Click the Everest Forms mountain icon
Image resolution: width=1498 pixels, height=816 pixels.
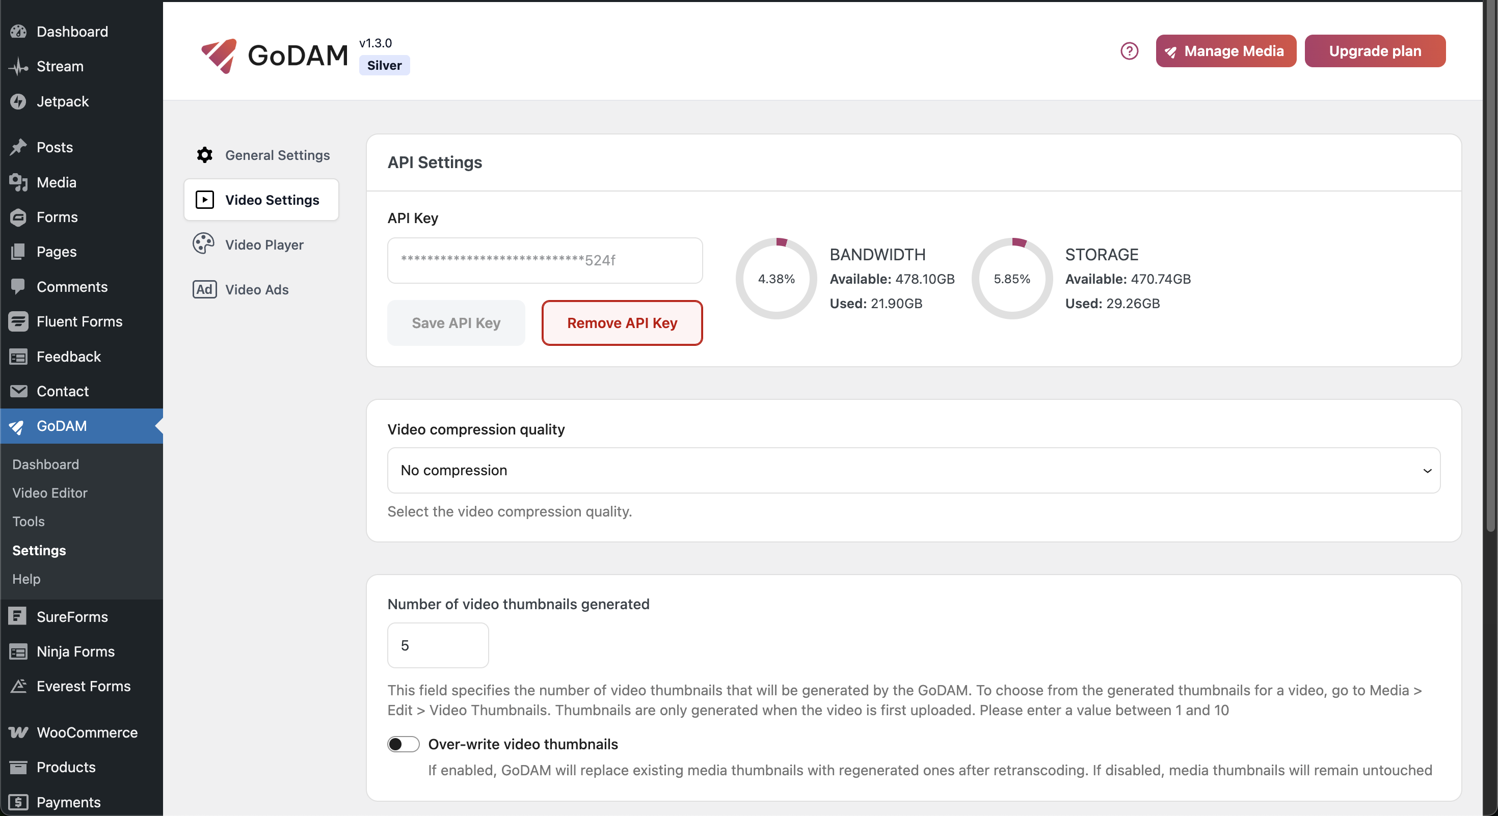pos(19,686)
